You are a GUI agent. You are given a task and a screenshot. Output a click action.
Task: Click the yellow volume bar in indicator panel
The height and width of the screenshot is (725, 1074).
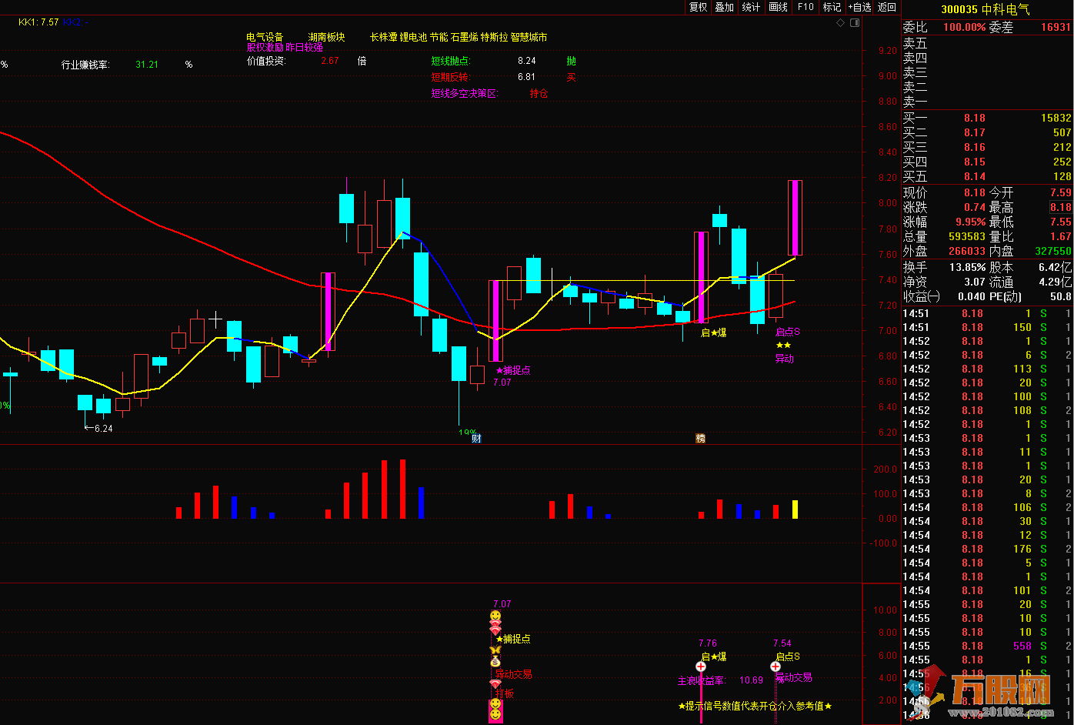(795, 510)
